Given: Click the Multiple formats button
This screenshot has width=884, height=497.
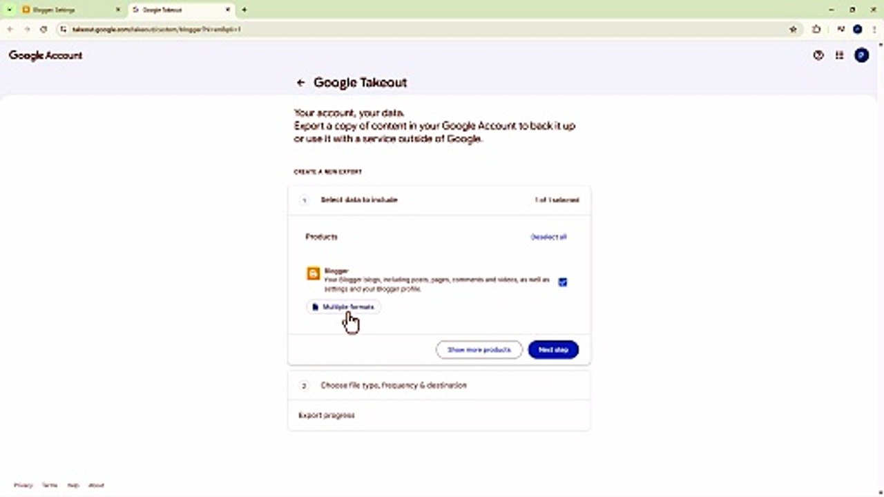Looking at the screenshot, I should pyautogui.click(x=343, y=307).
